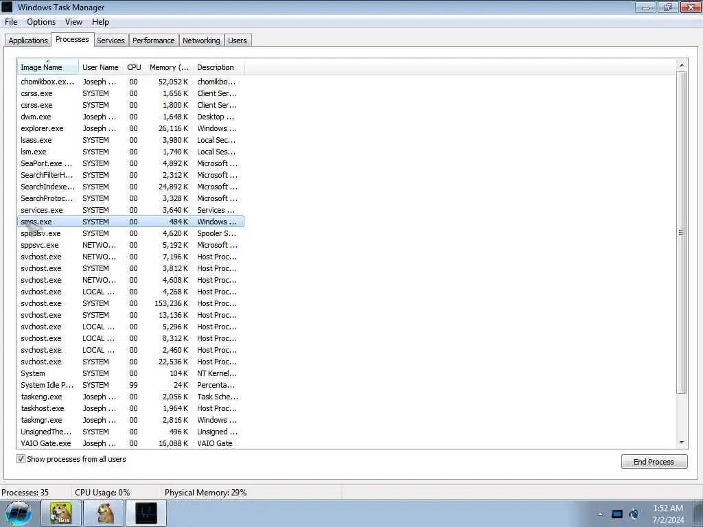Click the 52,052 K memory value
This screenshot has height=527, width=703.
[x=173, y=82]
